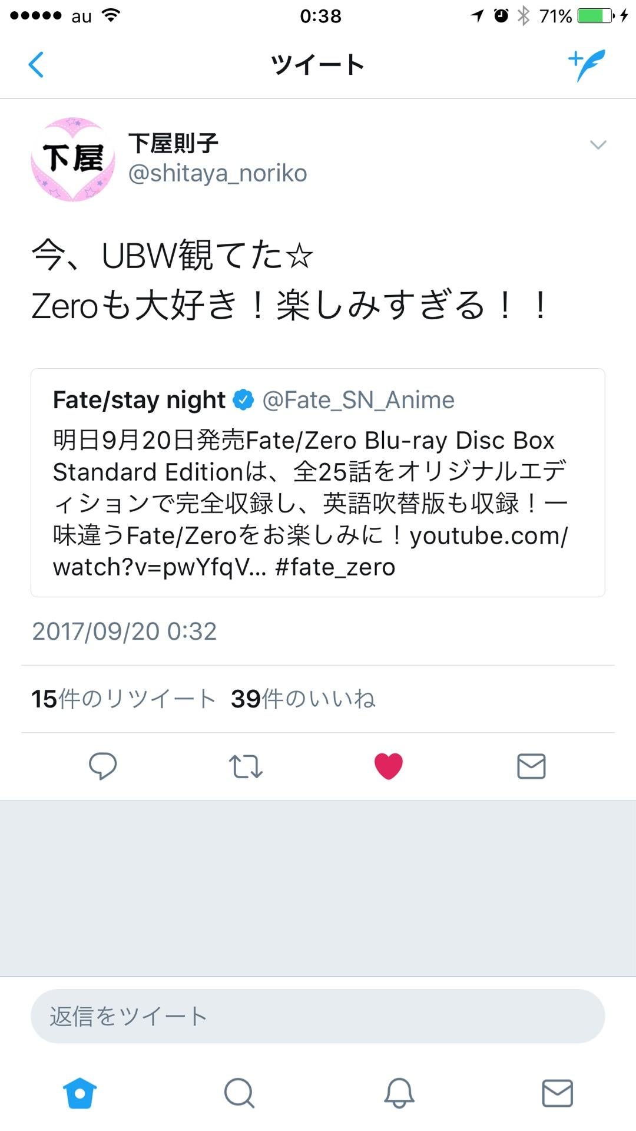Open @shitaya_noriko profile name
The height and width of the screenshot is (1131, 636).
[x=218, y=173]
